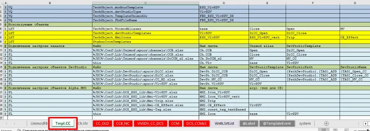Click cell DevSt.VlvSDV
This screenshot has height=131, width=370.
(224, 84)
